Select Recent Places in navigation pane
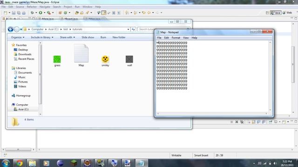The width and height of the screenshot is (298, 167). coord(26,59)
